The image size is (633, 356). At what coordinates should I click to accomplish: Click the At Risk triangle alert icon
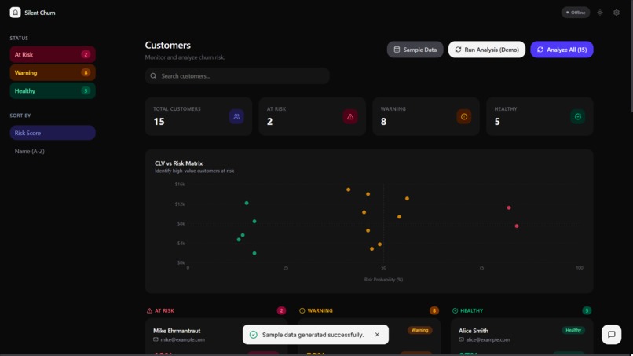click(x=350, y=117)
